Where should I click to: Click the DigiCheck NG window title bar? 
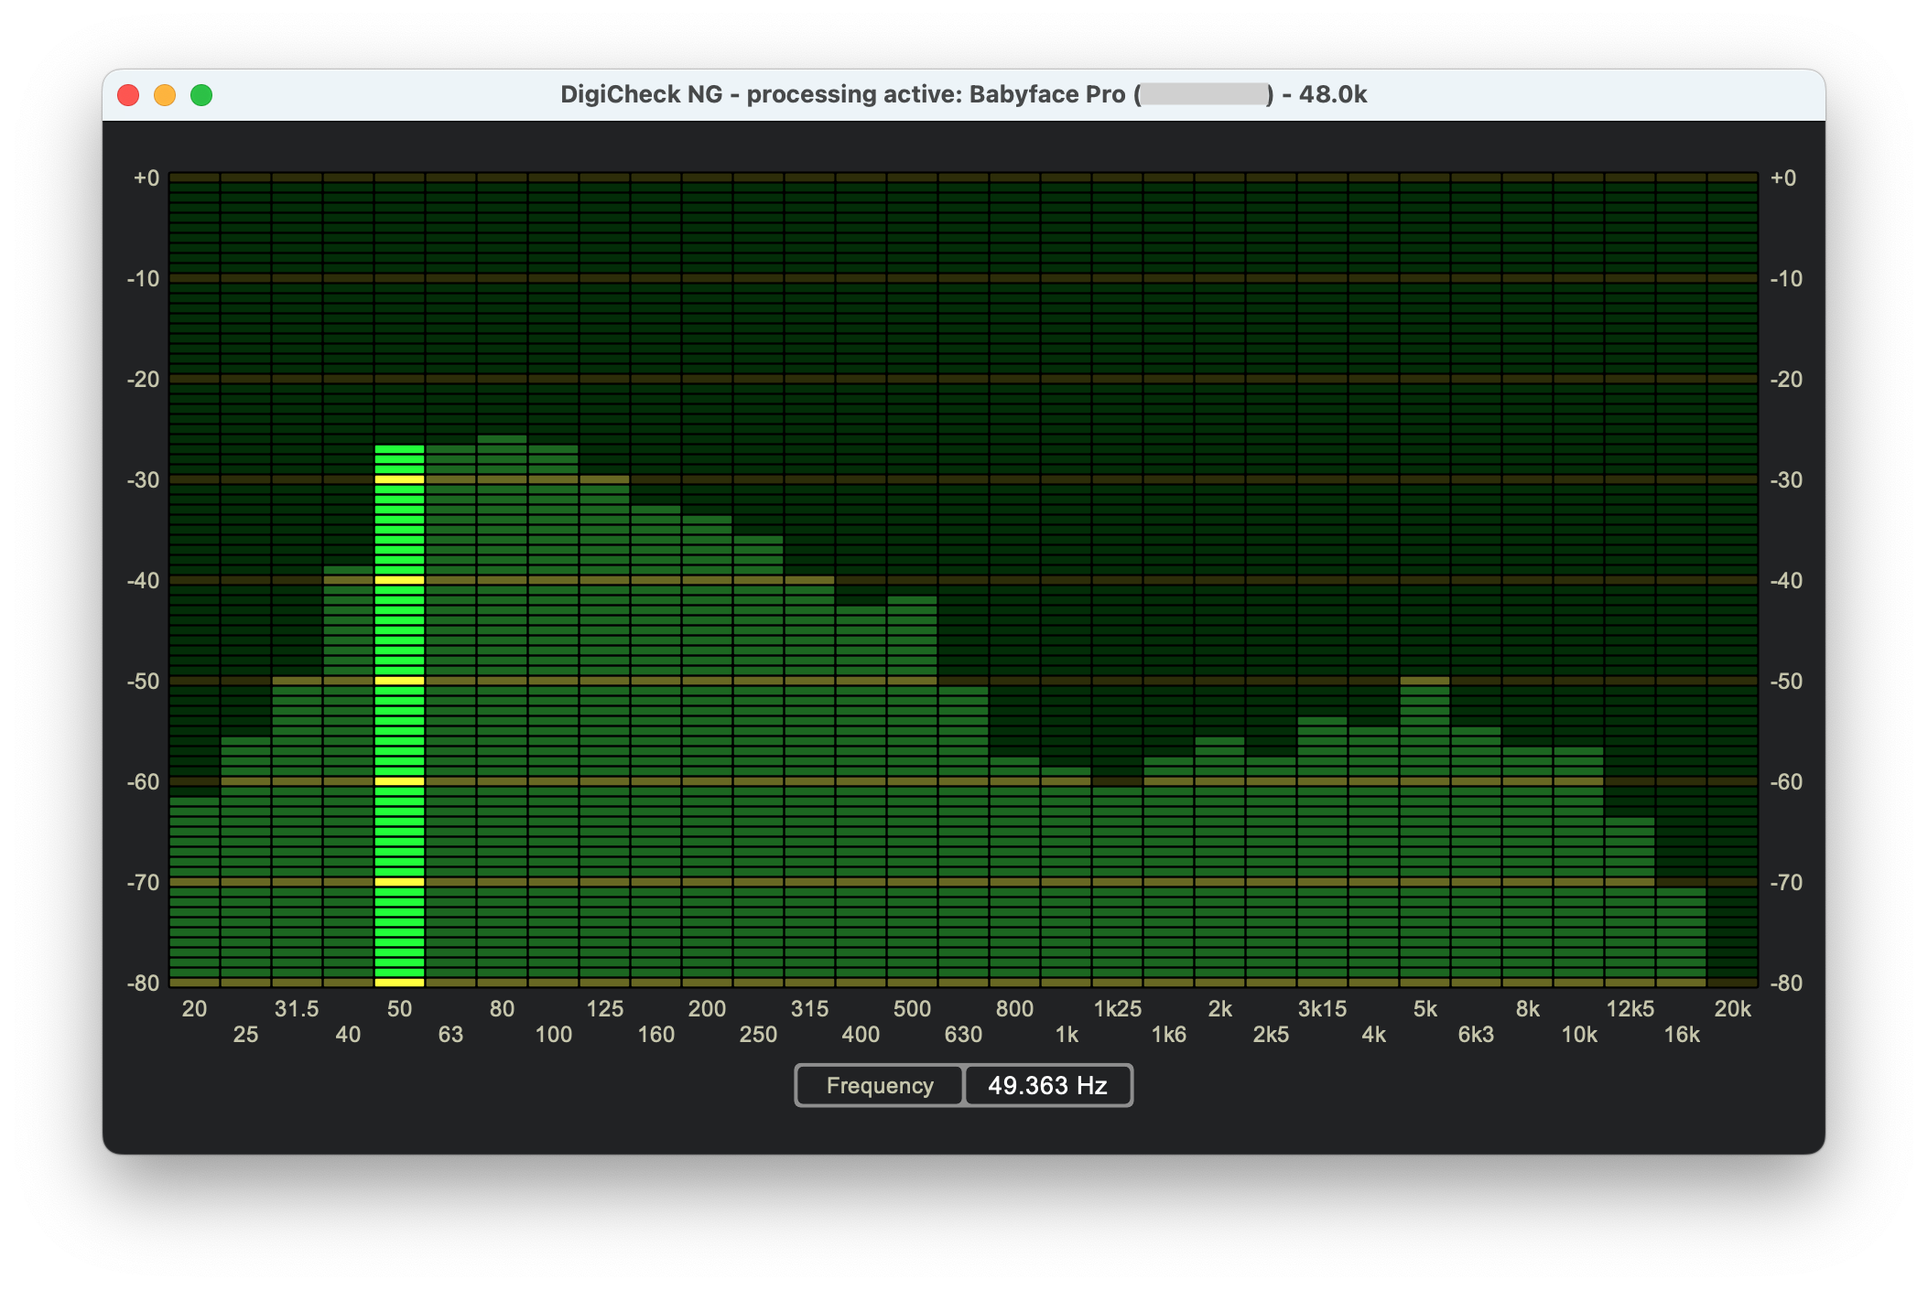tap(963, 95)
